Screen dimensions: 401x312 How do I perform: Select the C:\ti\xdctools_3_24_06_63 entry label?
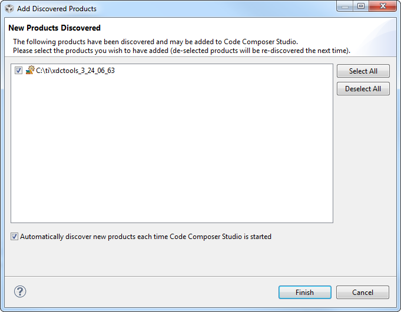click(x=75, y=71)
